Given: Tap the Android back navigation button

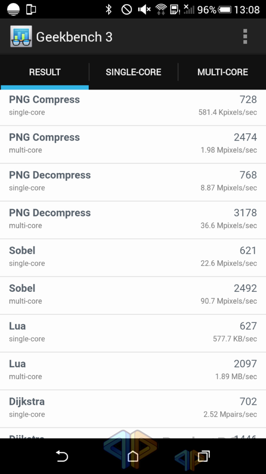Looking at the screenshot, I should coord(62,456).
